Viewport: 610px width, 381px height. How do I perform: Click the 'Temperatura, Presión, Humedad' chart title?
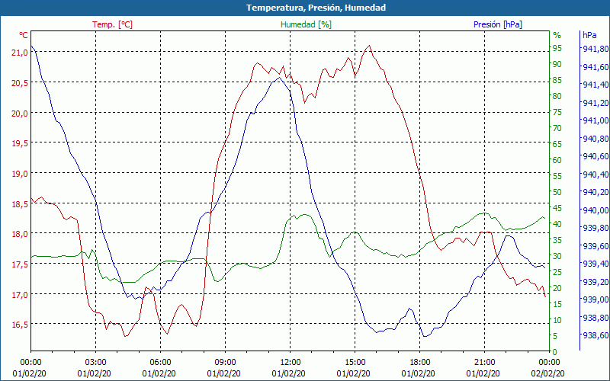(316, 8)
